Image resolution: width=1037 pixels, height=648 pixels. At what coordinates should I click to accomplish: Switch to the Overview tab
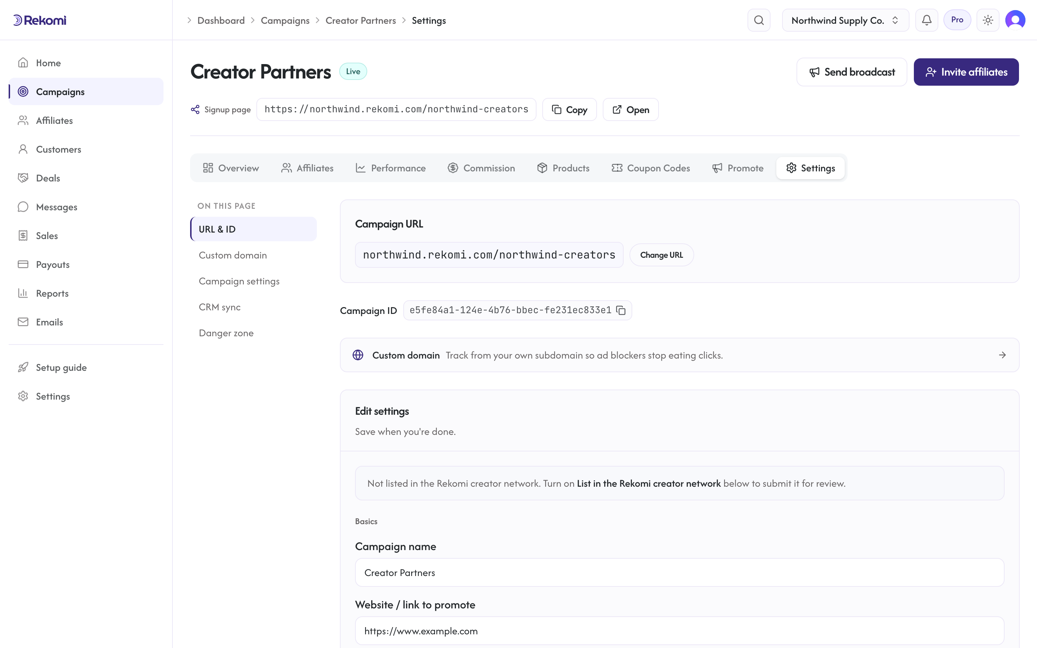230,168
